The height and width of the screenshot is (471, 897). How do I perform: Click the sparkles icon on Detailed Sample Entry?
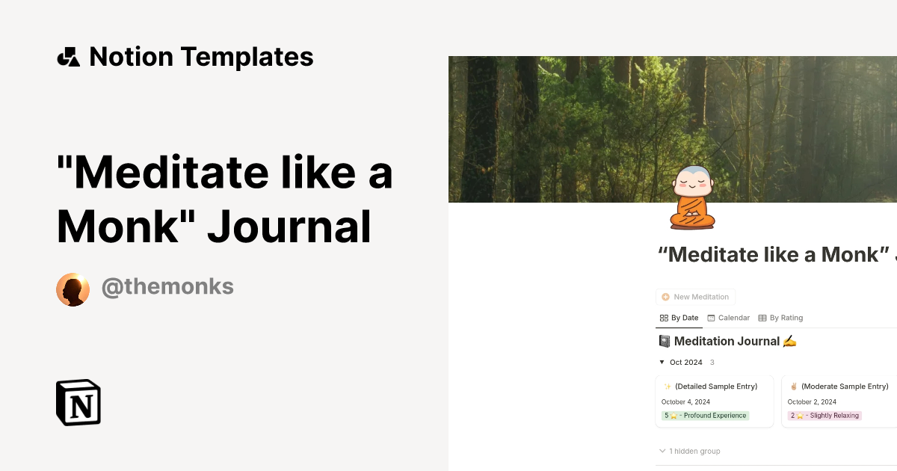tap(667, 386)
